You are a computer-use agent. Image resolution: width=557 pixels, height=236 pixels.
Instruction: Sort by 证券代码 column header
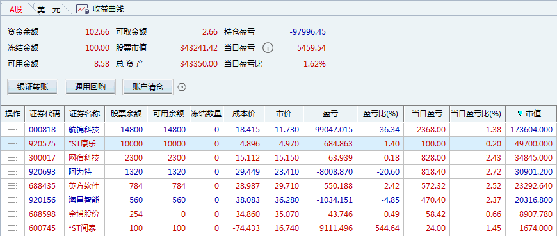click(x=45, y=114)
